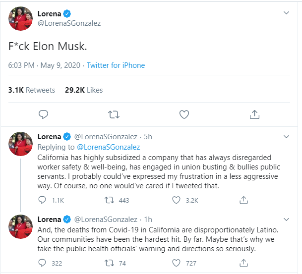Share the California subsidized company reply
Image resolution: width=302 pixels, height=274 pixels.
243,200
